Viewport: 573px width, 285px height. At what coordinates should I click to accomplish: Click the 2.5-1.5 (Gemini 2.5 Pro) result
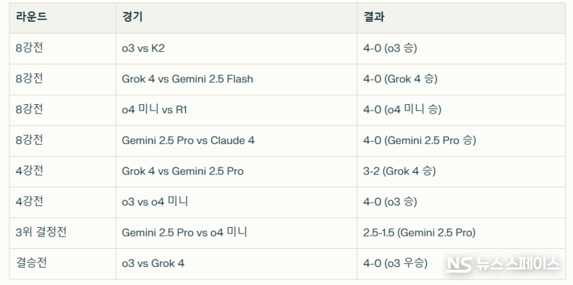[x=419, y=233]
